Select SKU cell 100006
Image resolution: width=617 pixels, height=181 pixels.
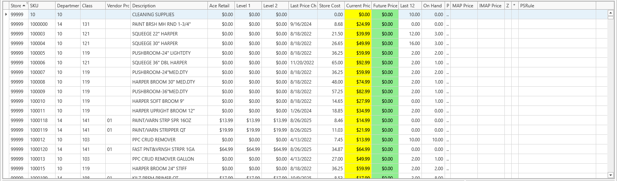pos(42,63)
